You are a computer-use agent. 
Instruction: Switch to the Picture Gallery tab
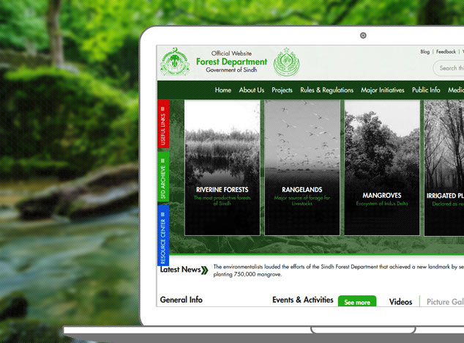pyautogui.click(x=445, y=302)
